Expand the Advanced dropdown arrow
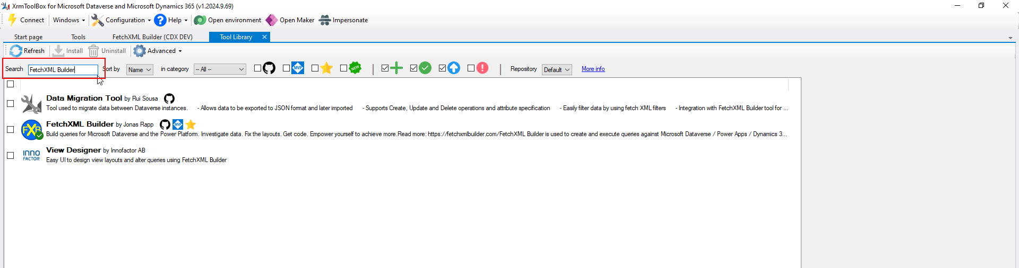 [x=180, y=51]
